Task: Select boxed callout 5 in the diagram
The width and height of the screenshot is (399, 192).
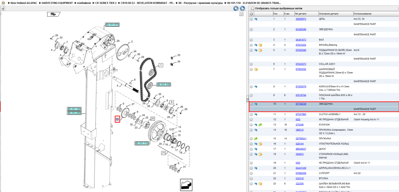Action: click(x=172, y=102)
